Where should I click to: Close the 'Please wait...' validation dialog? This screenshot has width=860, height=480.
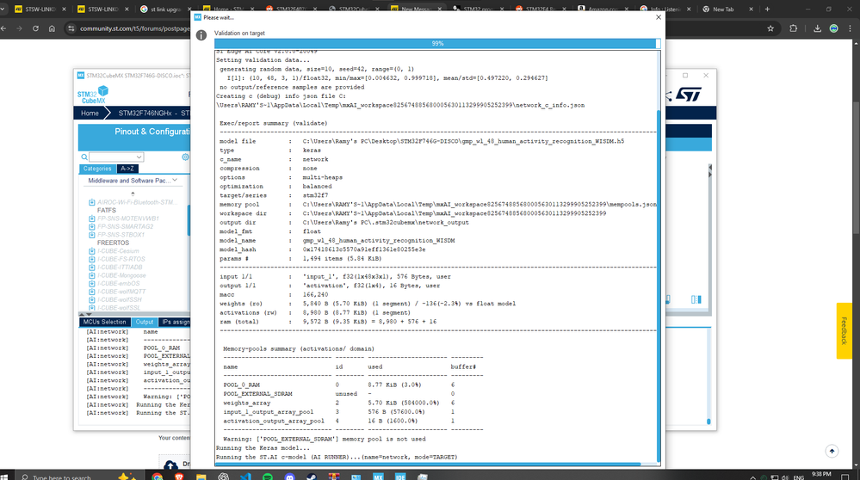659,17
